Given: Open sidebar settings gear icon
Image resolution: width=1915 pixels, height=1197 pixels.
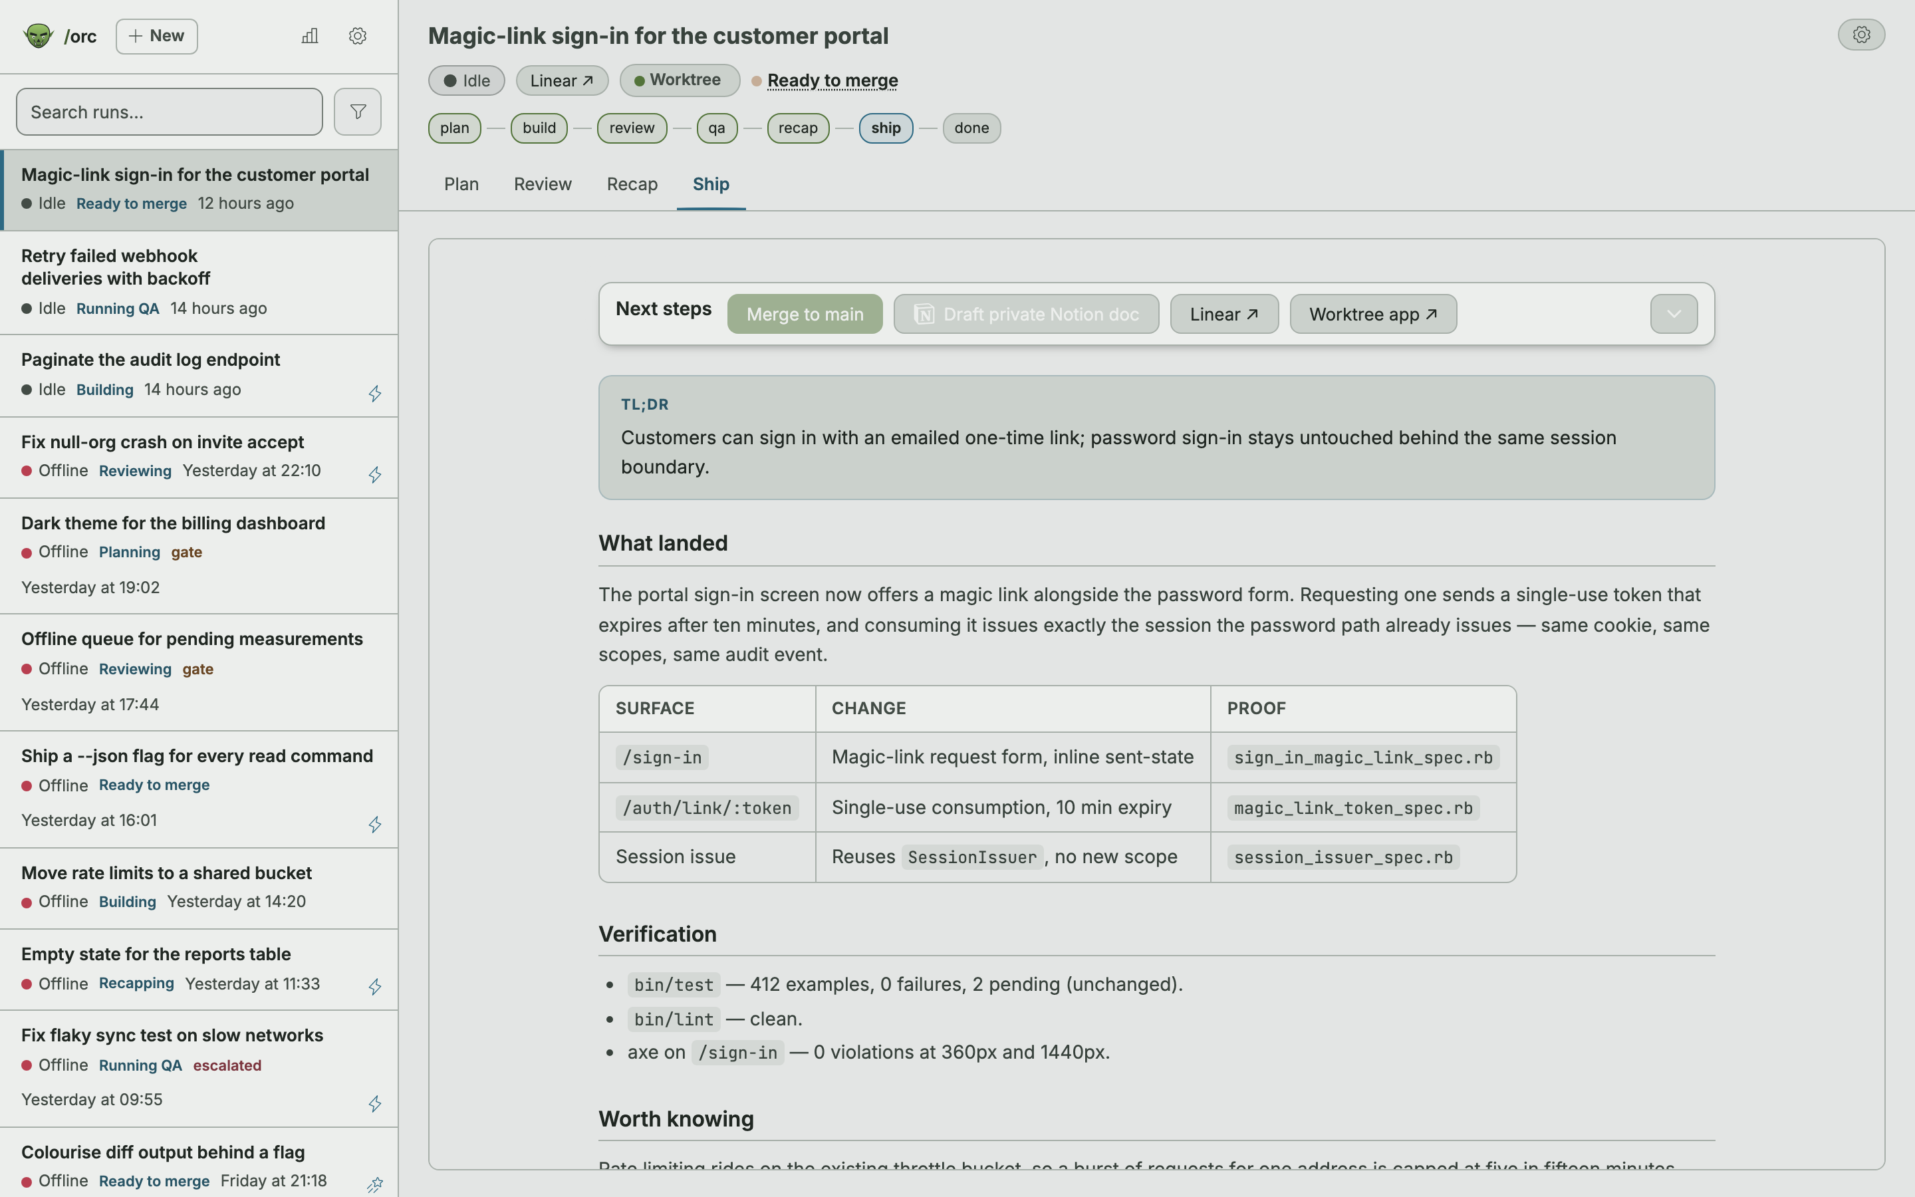Looking at the screenshot, I should tap(358, 36).
